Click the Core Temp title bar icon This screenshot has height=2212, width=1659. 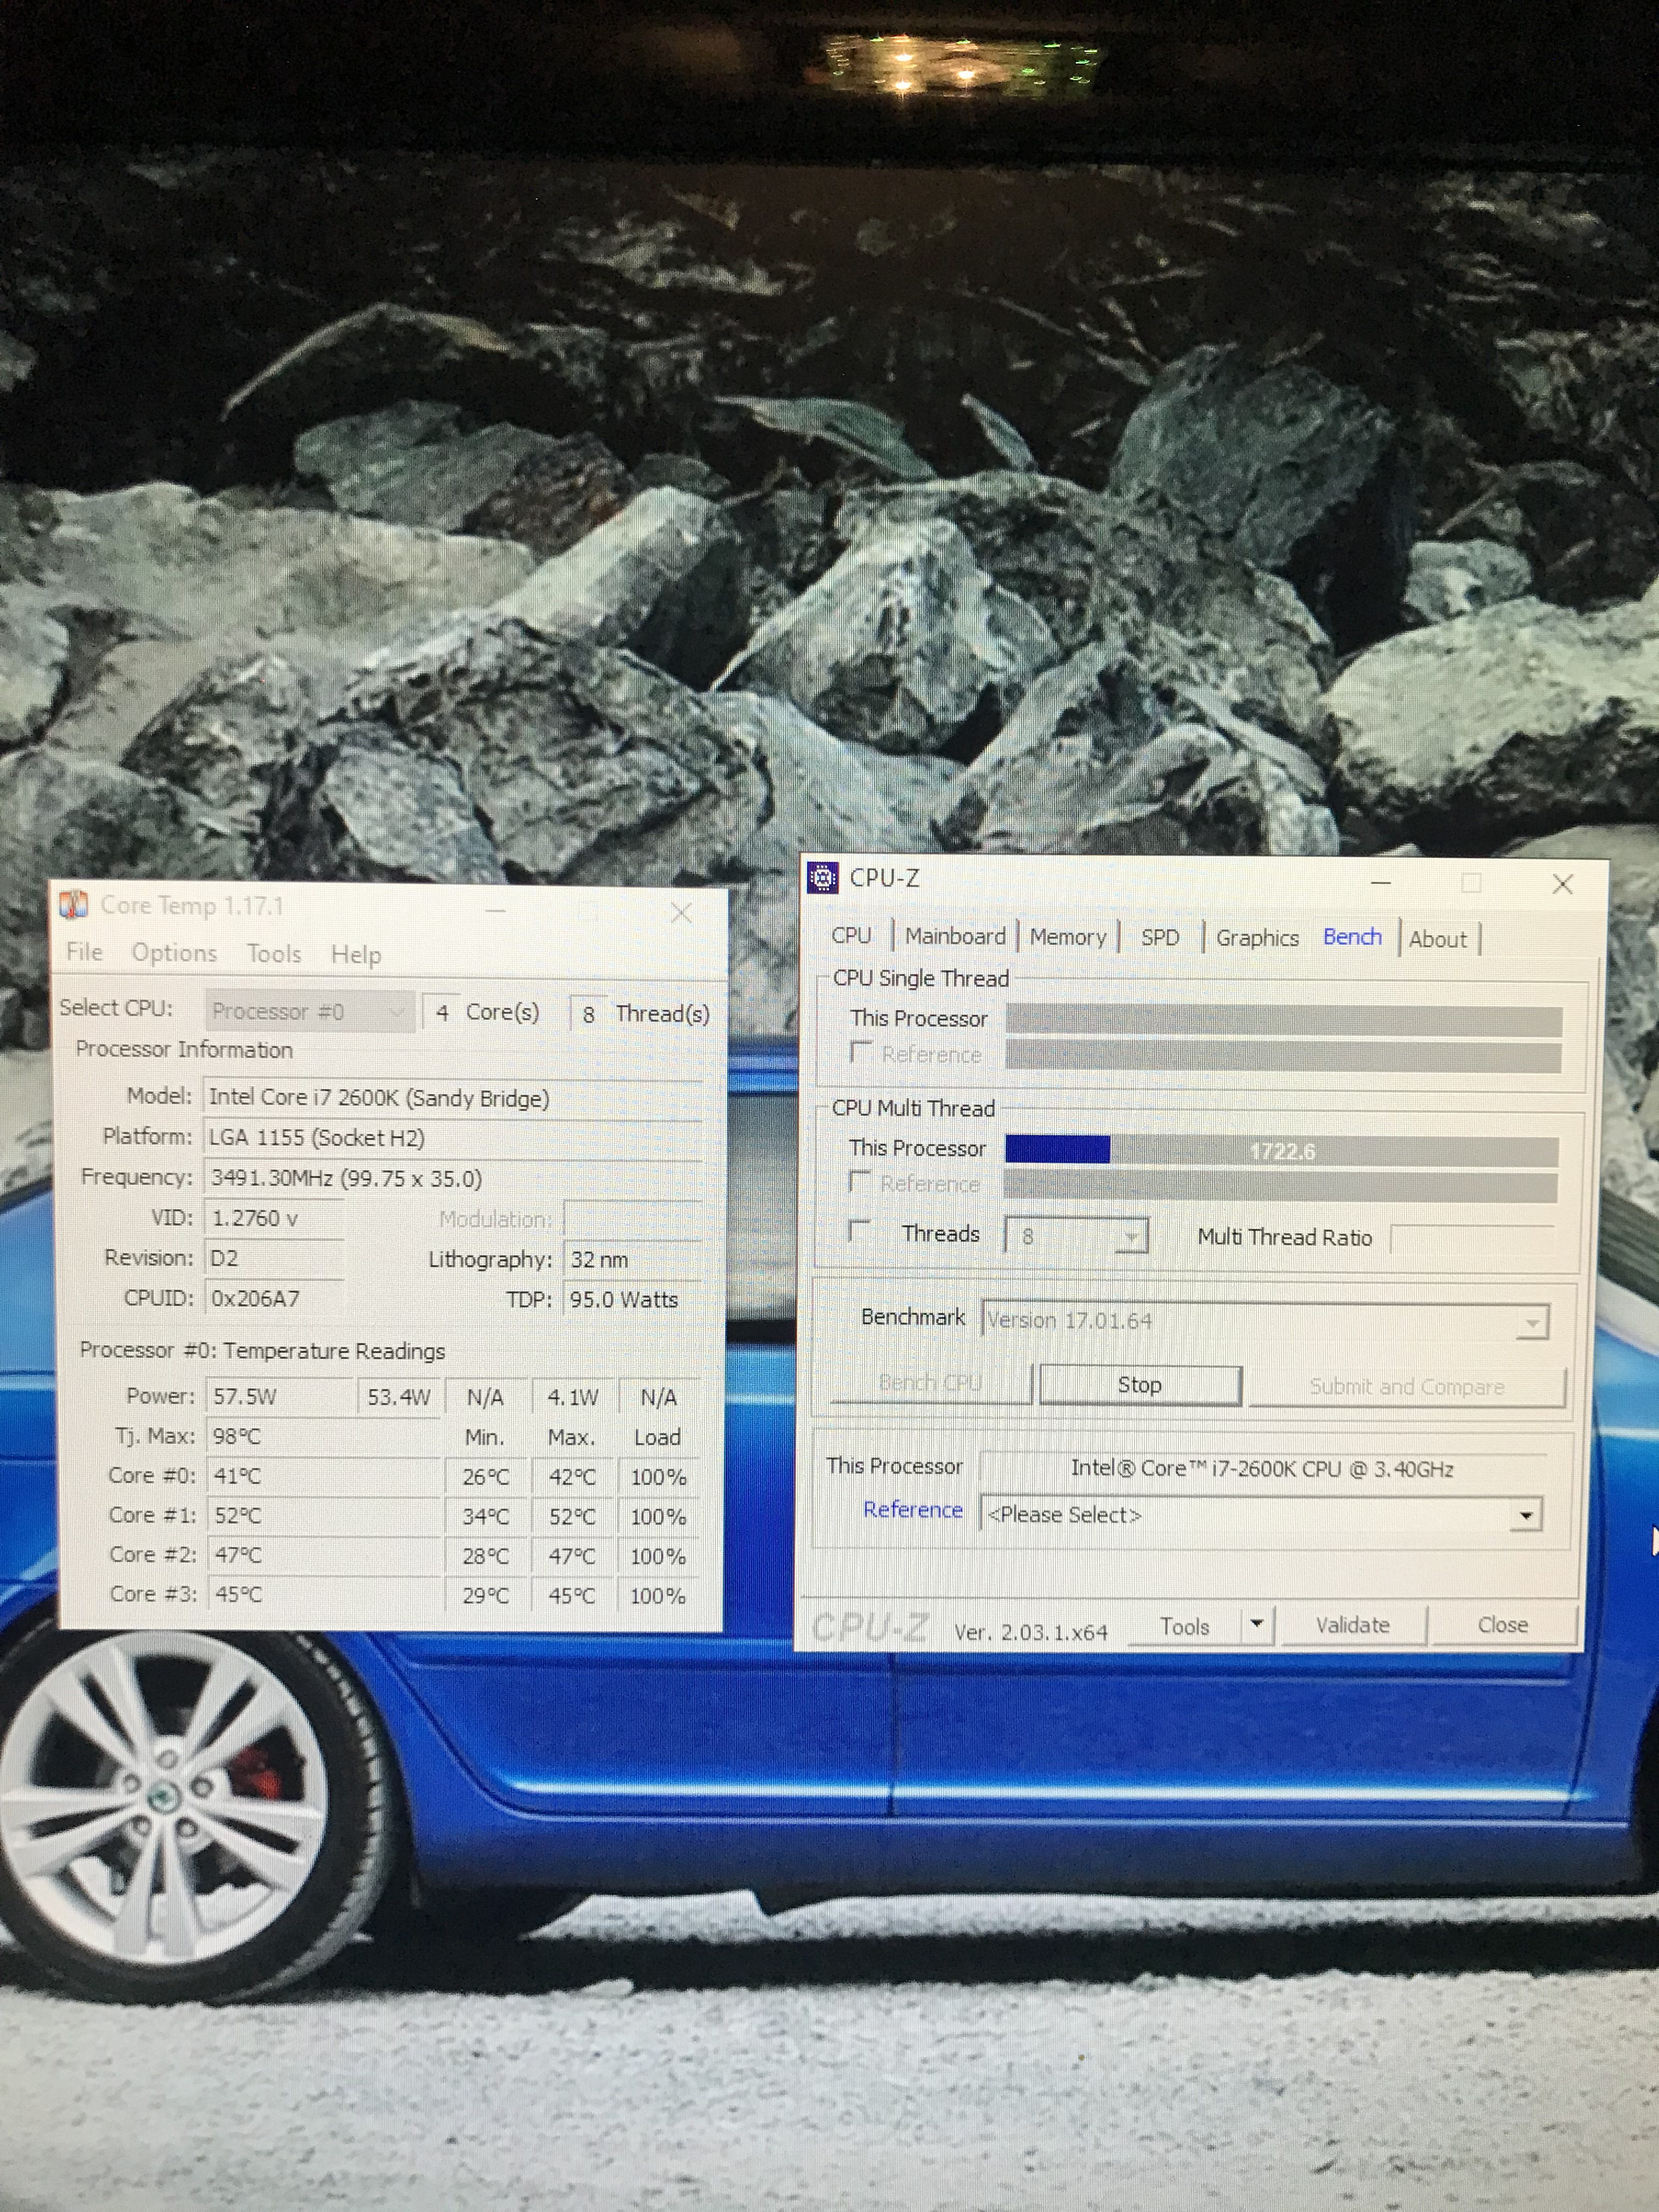74,904
